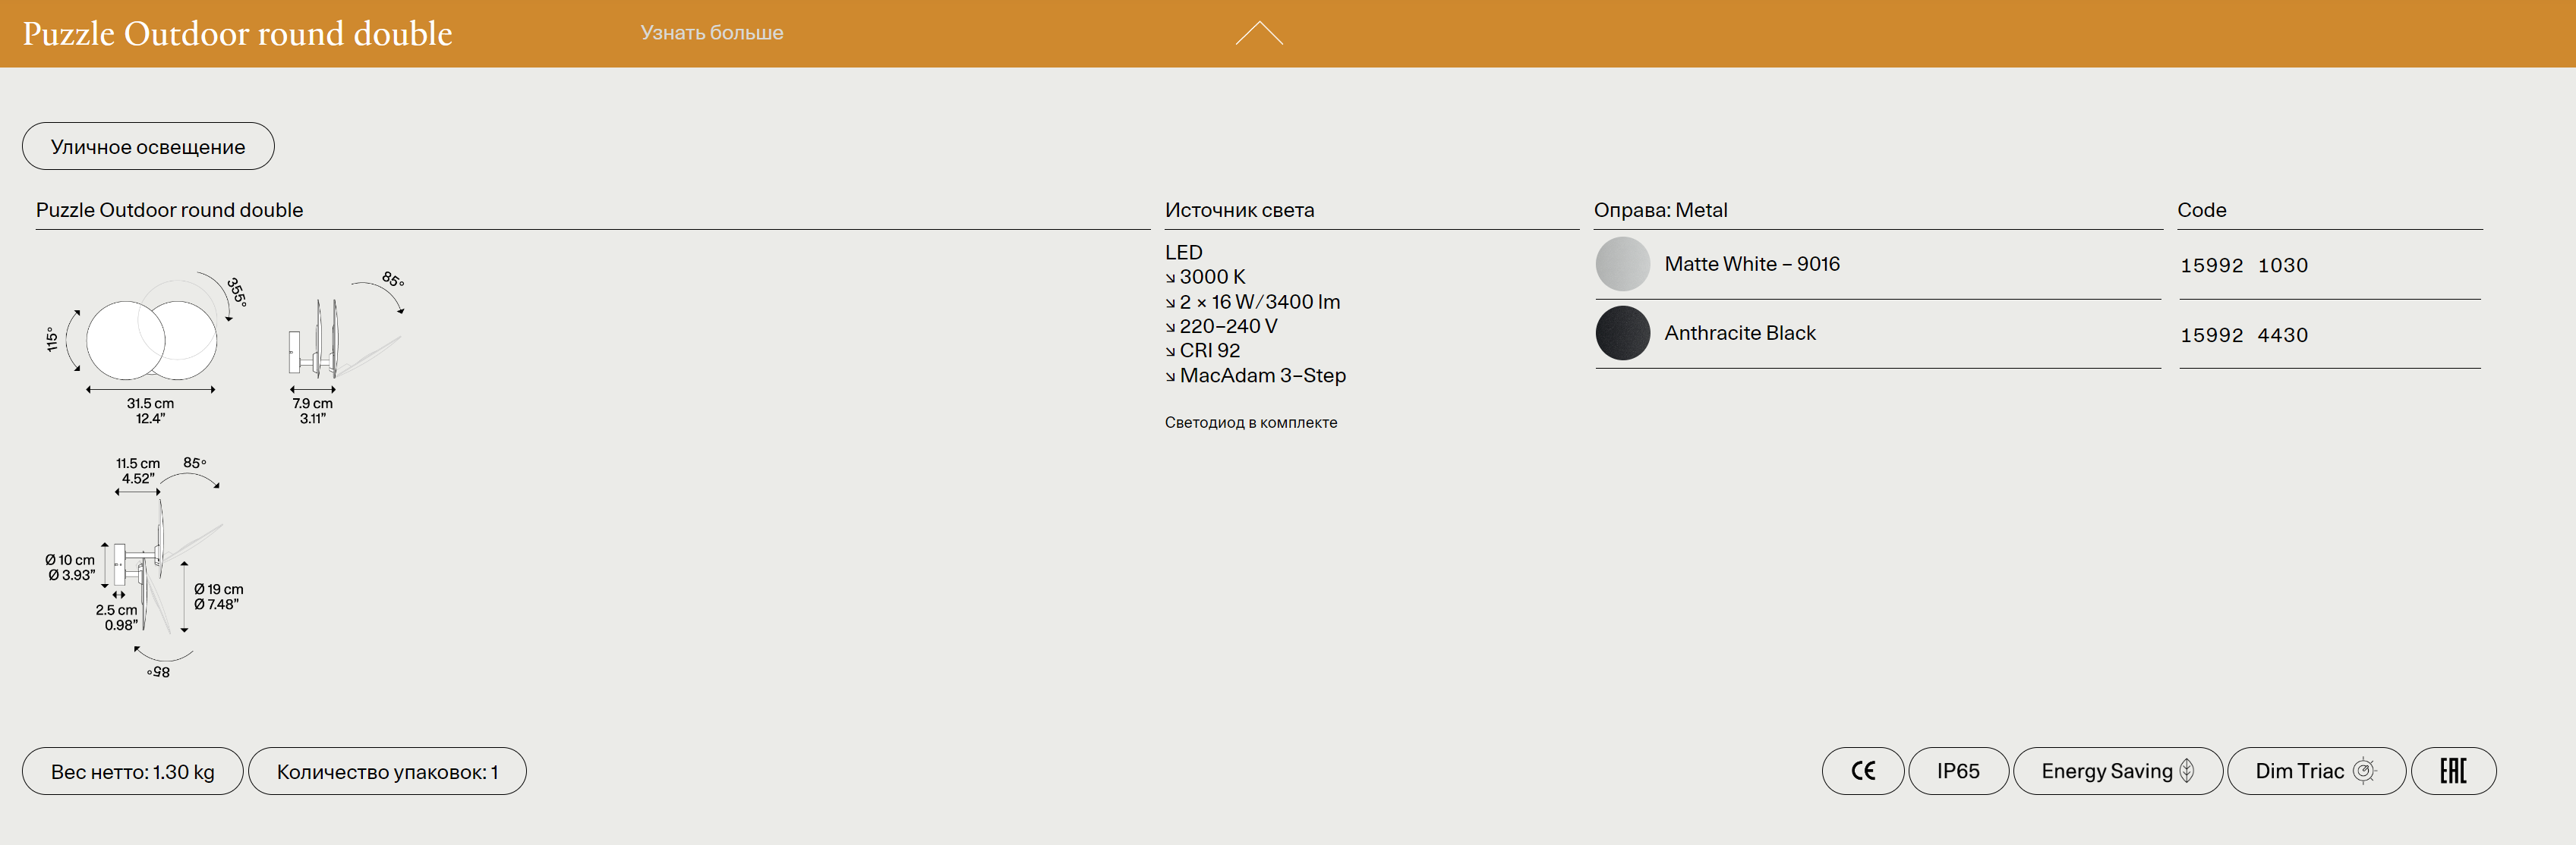This screenshot has height=845, width=2576.
Task: Collapse panel with the up chevron
Action: click(1258, 34)
